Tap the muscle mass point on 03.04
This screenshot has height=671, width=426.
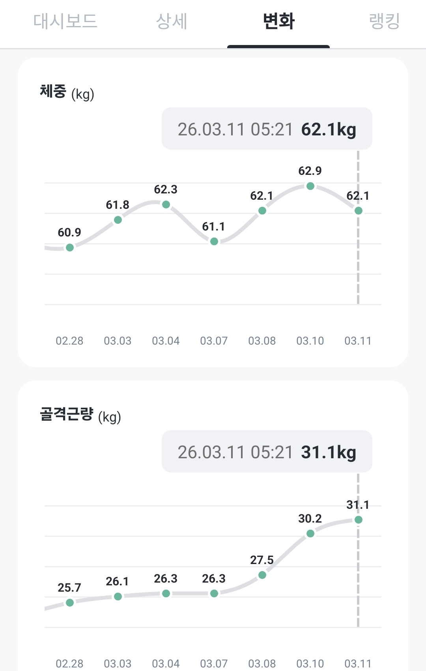[166, 594]
